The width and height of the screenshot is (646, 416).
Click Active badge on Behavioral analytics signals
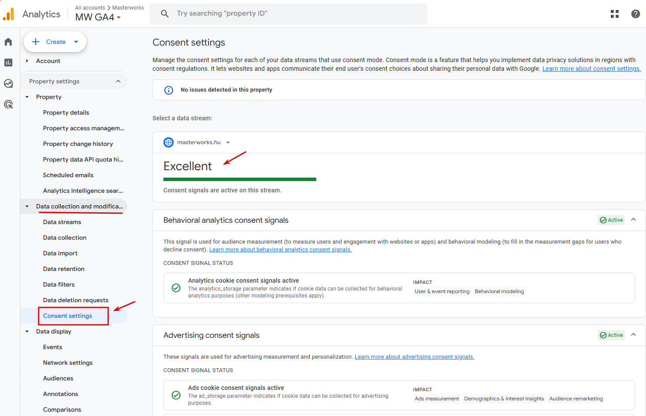(611, 220)
